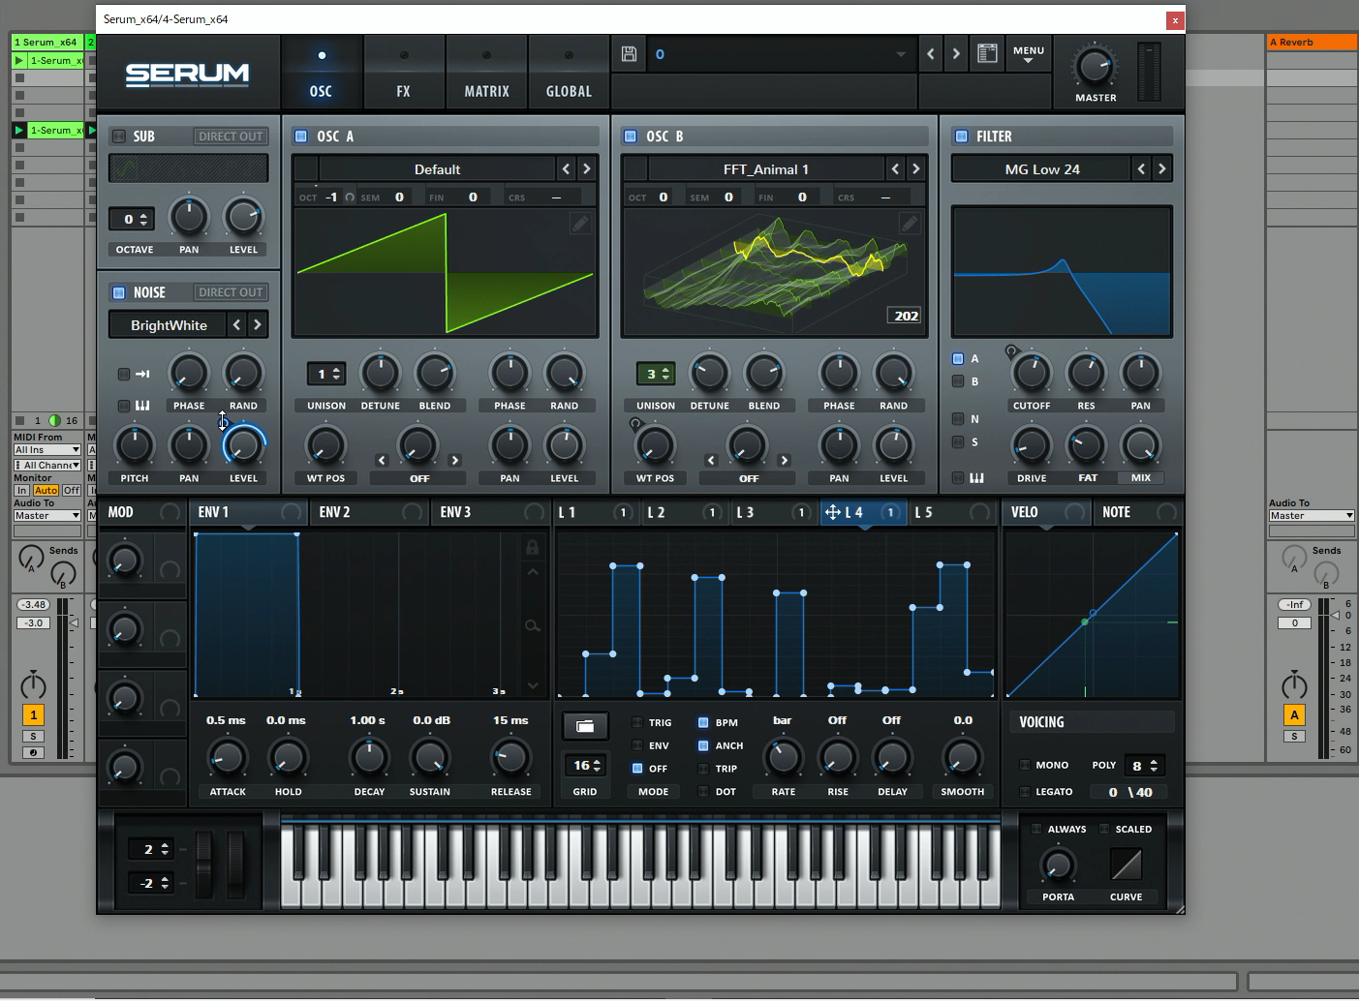Toggle the SUB oscillator on

[x=118, y=136]
